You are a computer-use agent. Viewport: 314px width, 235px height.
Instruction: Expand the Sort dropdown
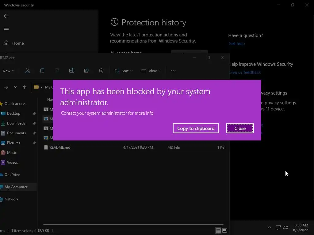124,71
